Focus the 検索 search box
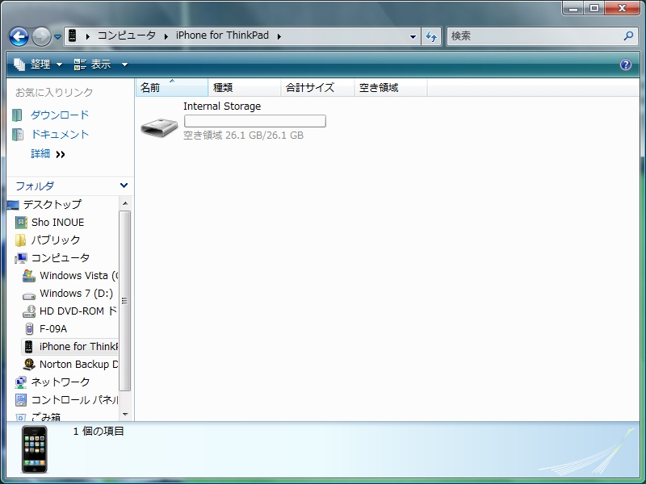Screen dimensions: 646x484 tap(535, 36)
